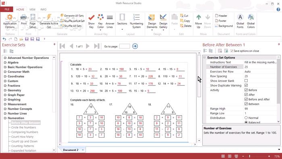Click the help question mark icon
282x159 pixels.
278,9
